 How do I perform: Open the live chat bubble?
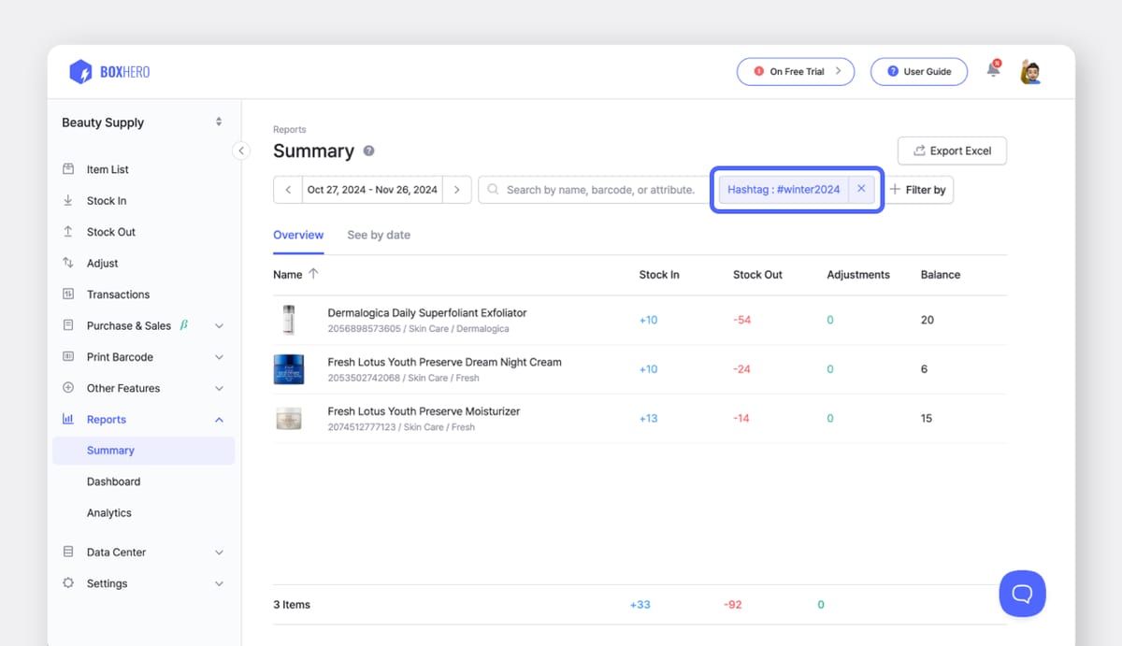coord(1022,593)
